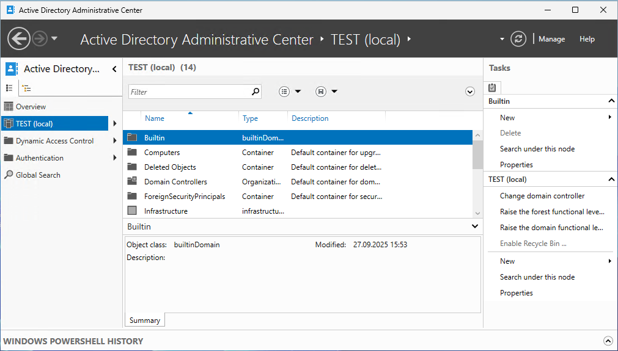Click Change domain controller task
The image size is (618, 351).
542,196
